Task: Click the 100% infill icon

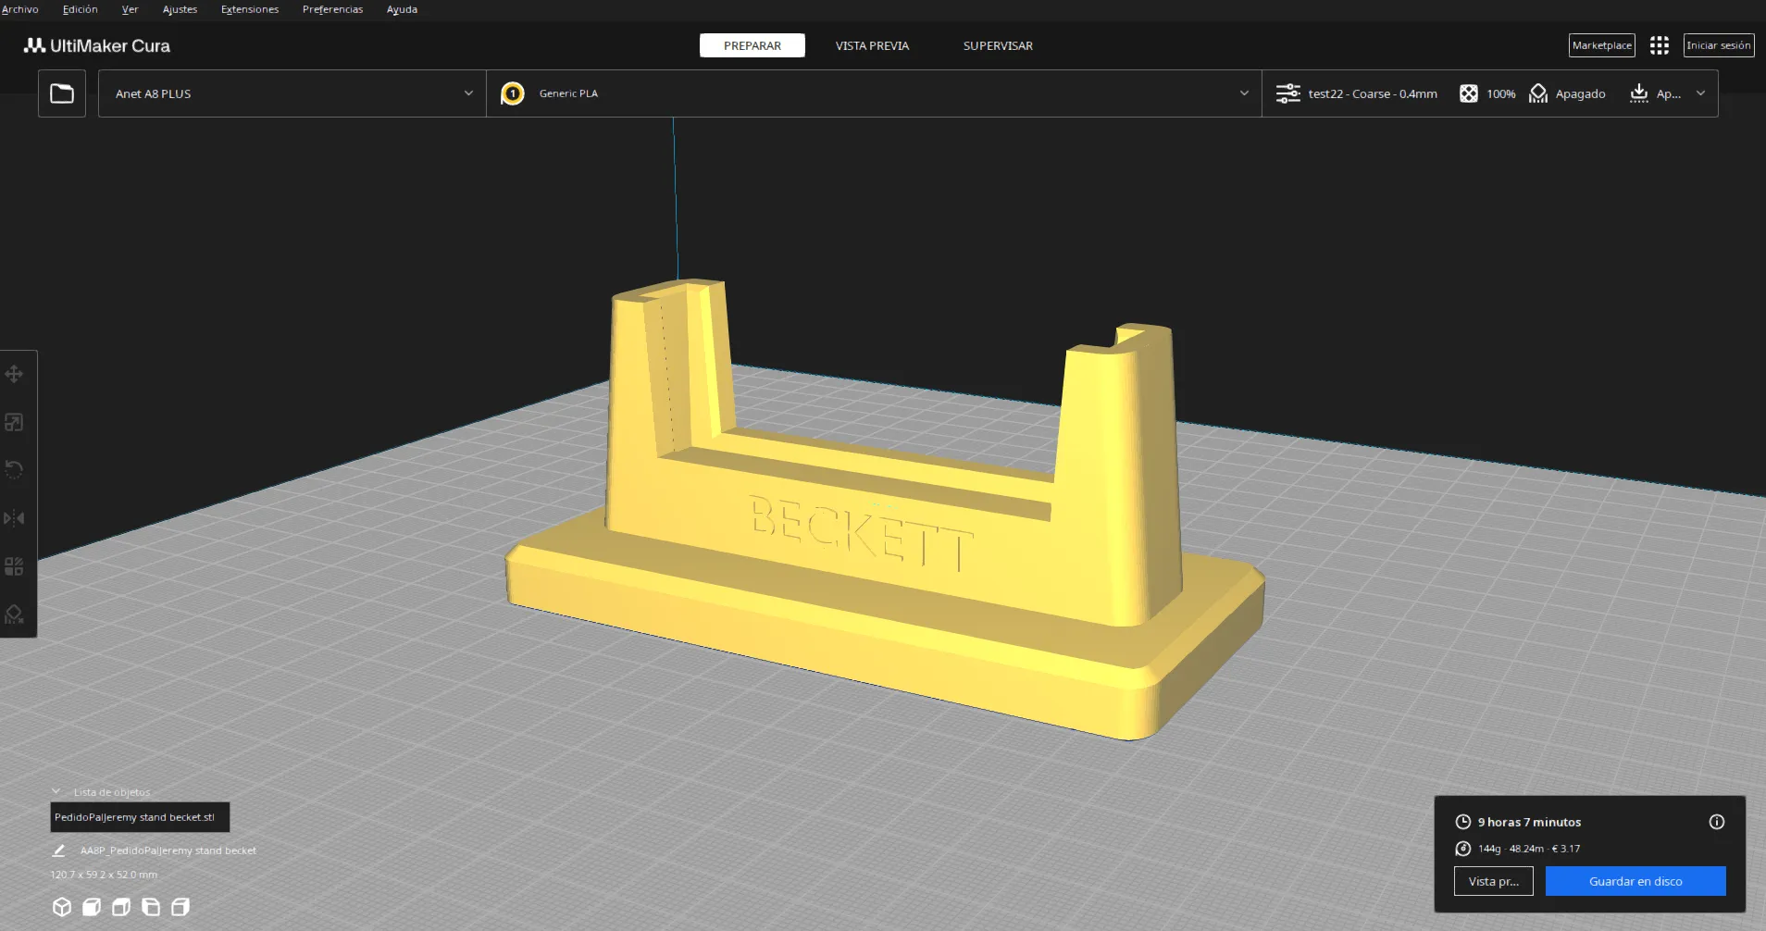Action: [x=1469, y=93]
